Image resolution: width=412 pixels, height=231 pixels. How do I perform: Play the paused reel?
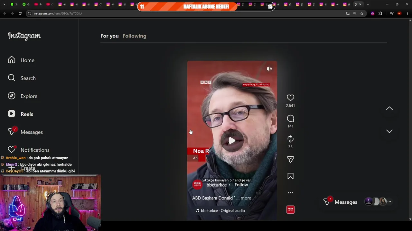tap(232, 141)
